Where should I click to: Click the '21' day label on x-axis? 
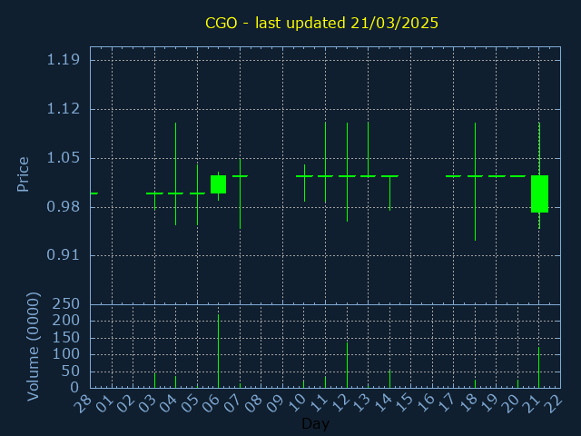(533, 403)
